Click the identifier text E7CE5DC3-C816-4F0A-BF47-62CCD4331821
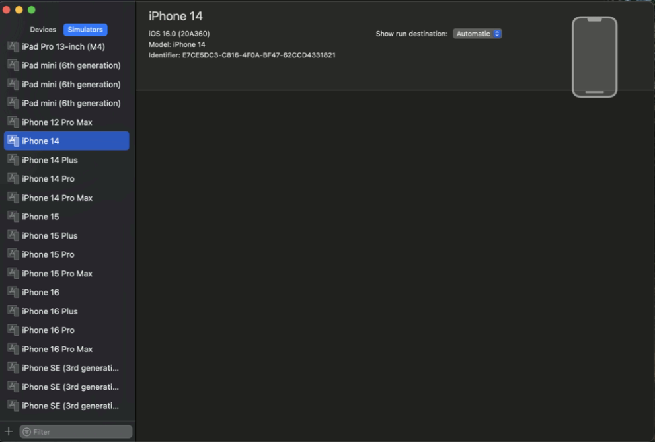Viewport: 655px width, 442px height. coord(258,55)
